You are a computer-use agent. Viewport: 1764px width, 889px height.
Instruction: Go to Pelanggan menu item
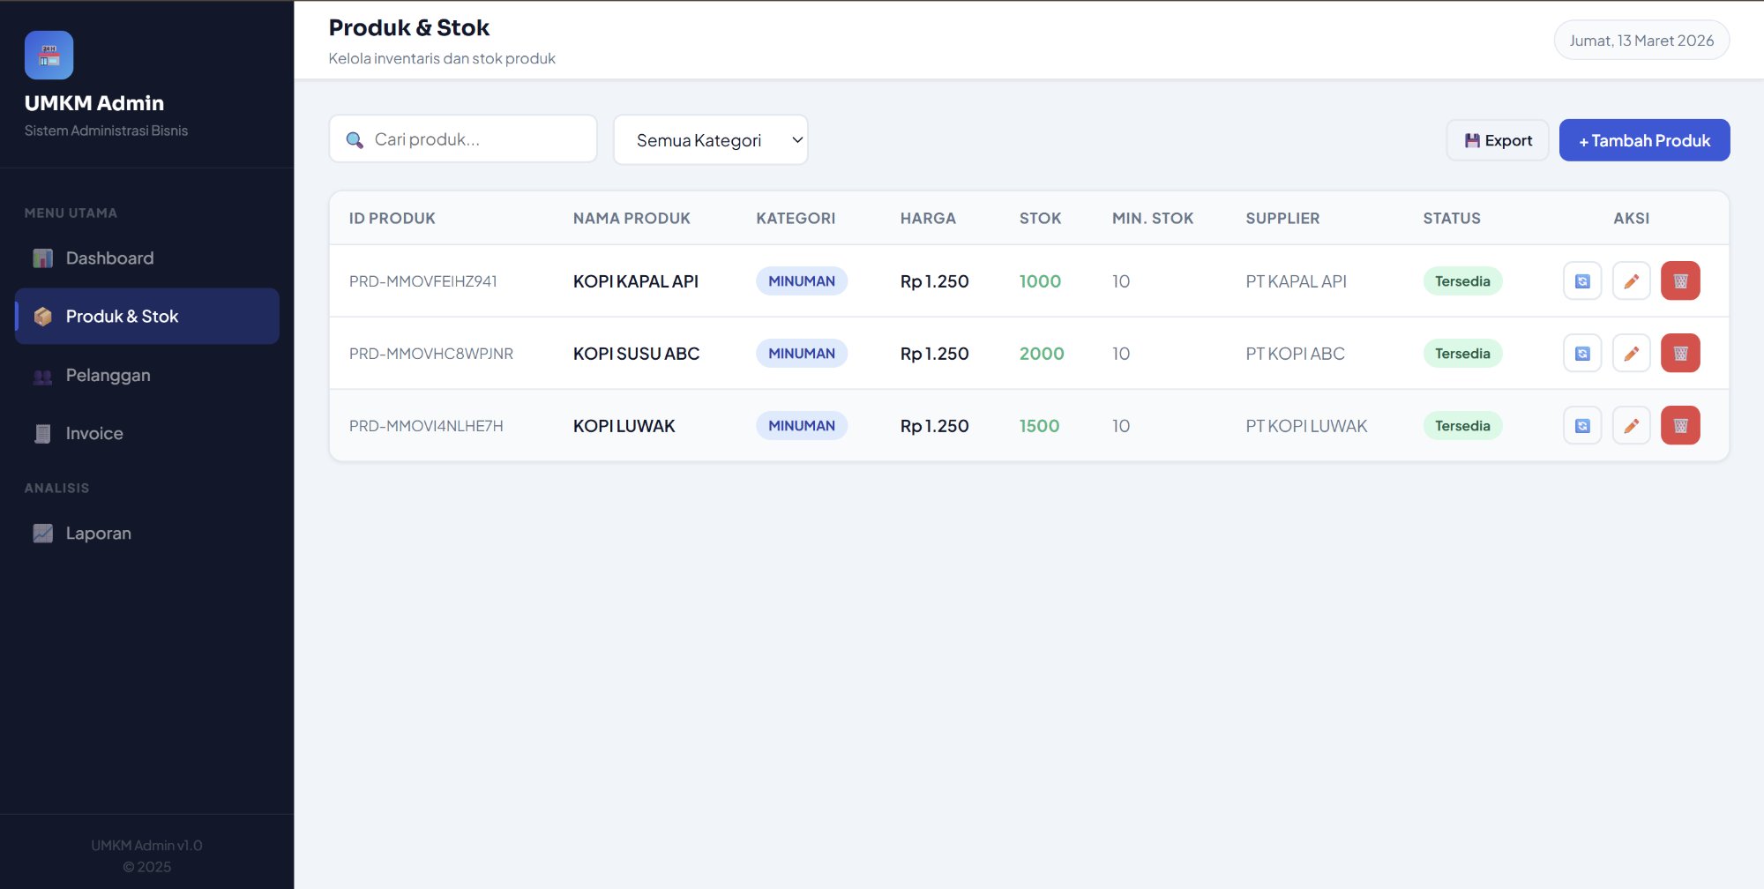[108, 376]
